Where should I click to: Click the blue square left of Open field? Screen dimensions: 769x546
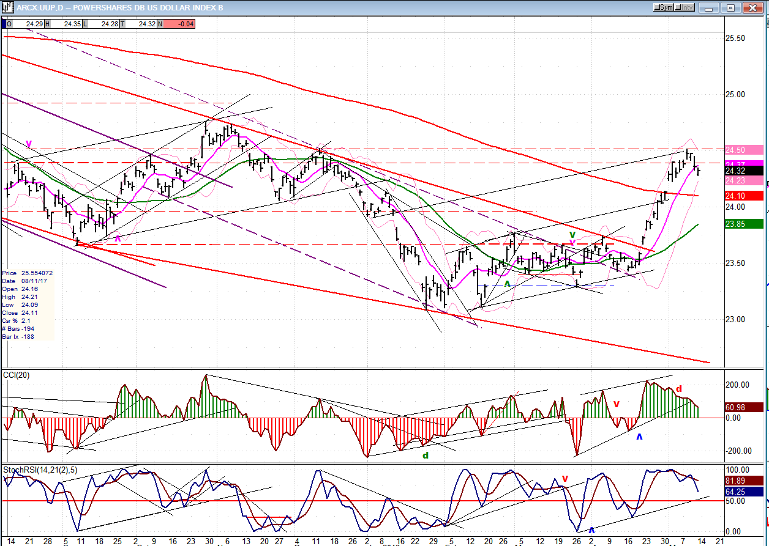click(x=9, y=24)
